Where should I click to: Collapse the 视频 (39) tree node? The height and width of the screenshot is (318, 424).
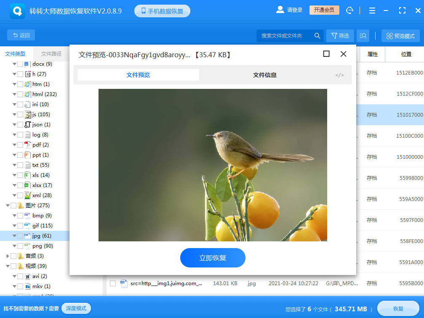coord(7,266)
